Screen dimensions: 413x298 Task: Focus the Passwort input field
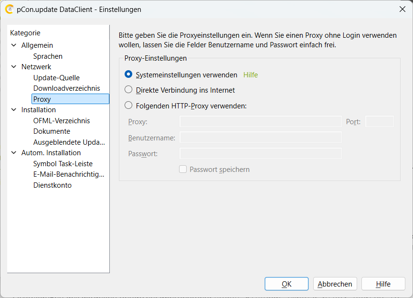(261, 153)
